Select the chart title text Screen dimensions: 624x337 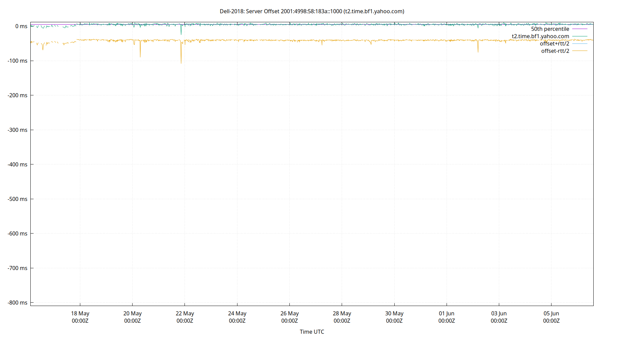pos(312,11)
